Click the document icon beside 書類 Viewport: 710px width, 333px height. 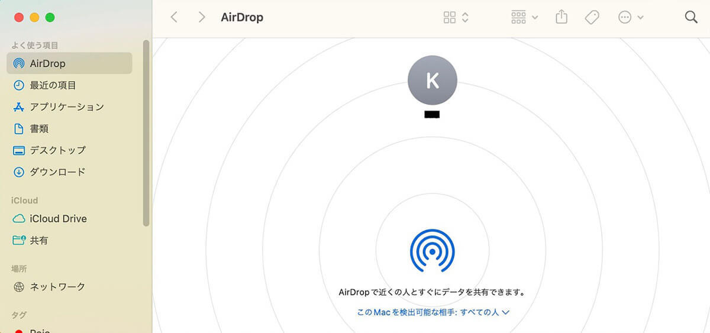tap(19, 128)
